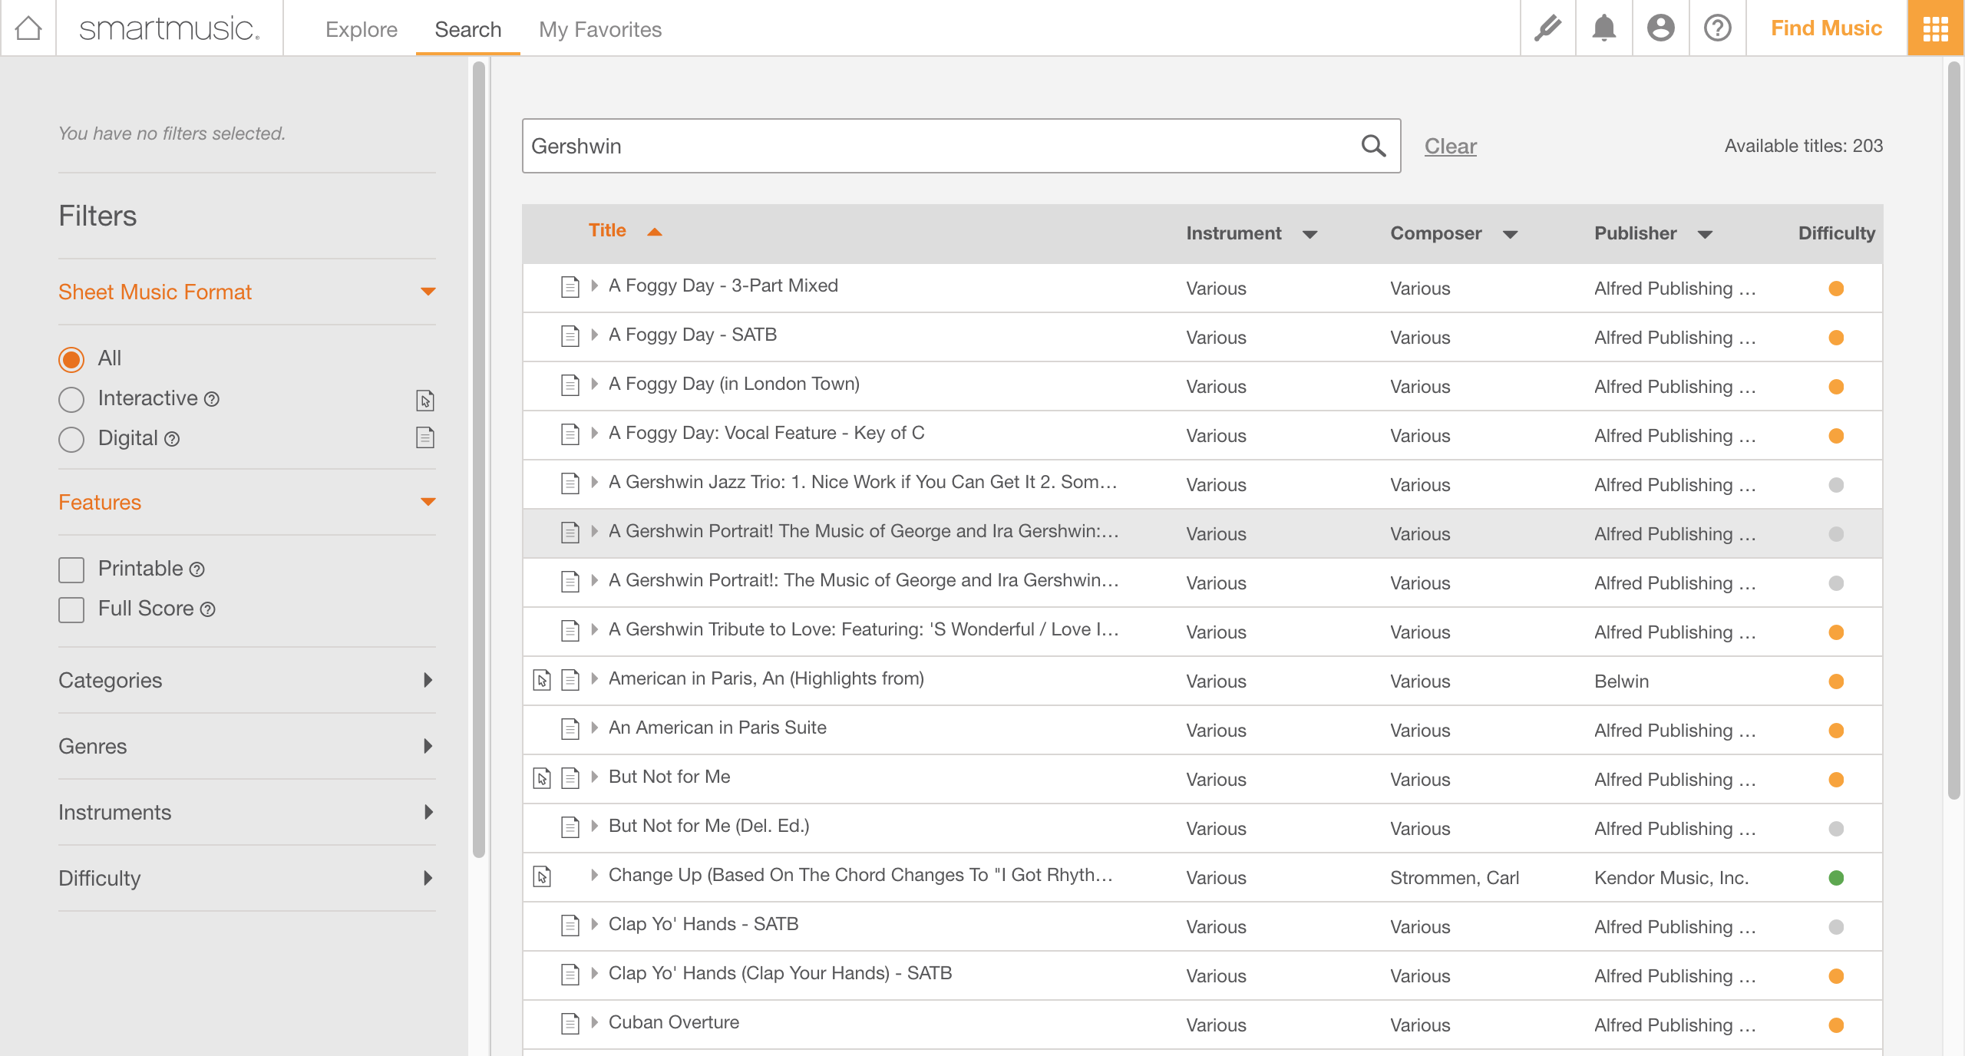Switch to the Explore tab
1965x1056 pixels.
pyautogui.click(x=362, y=29)
